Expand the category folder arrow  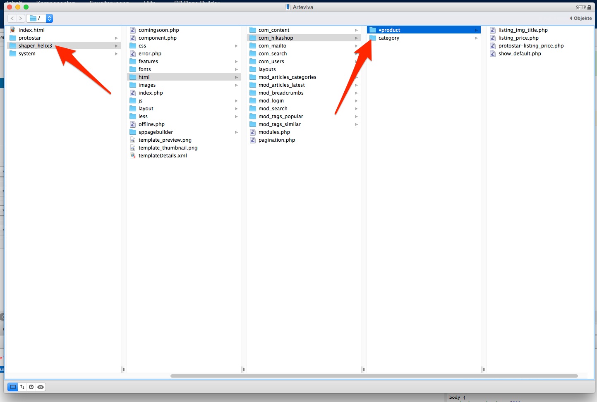(476, 38)
